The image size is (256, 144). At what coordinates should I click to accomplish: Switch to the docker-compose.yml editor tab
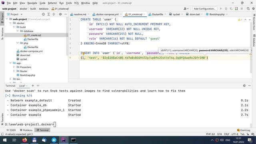pos(107,14)
